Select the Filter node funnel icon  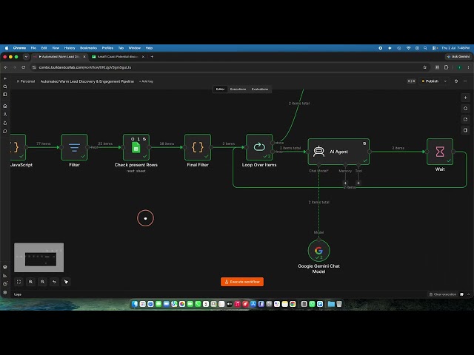tap(74, 147)
